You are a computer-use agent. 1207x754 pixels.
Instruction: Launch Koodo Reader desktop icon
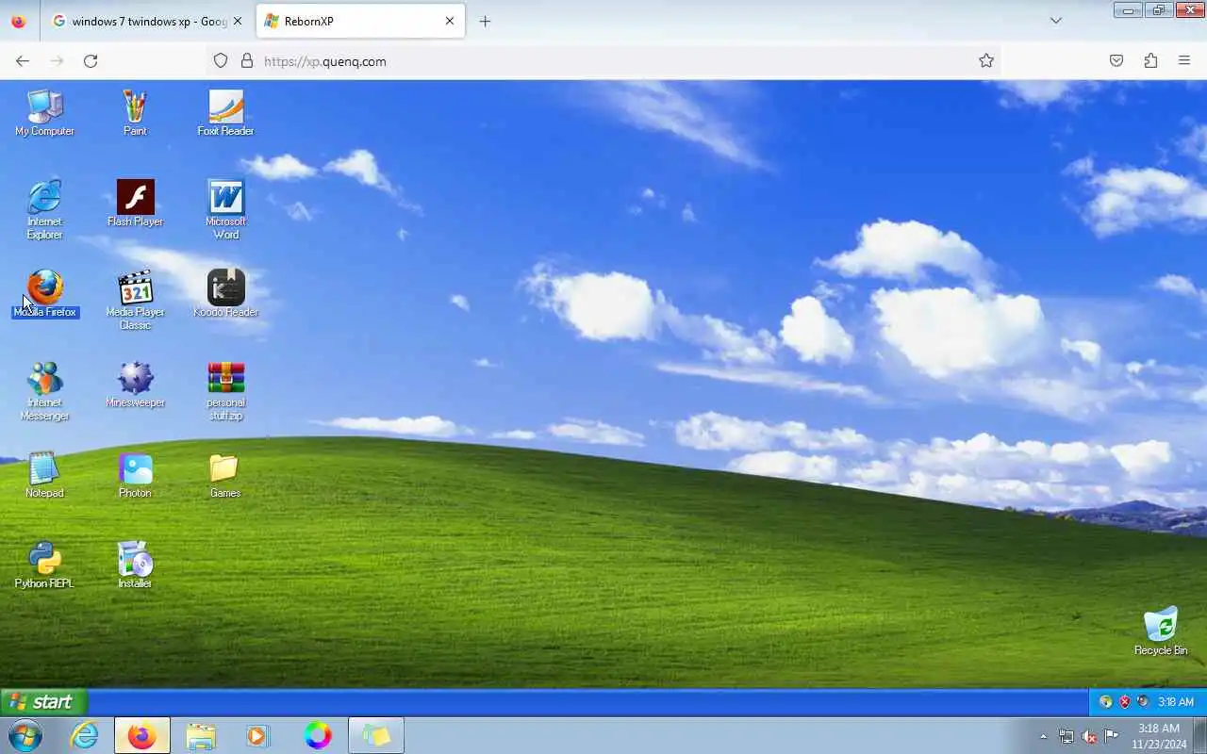(x=225, y=294)
